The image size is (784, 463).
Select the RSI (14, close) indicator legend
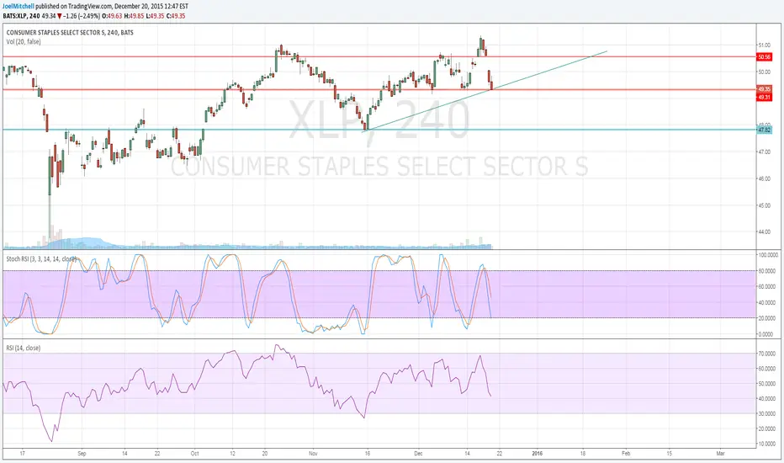click(23, 348)
